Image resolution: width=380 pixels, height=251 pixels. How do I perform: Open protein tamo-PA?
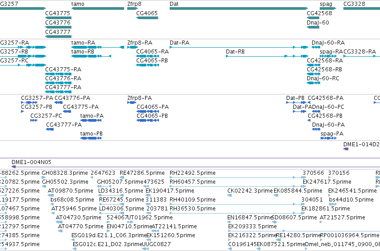pyautogui.click(x=92, y=116)
